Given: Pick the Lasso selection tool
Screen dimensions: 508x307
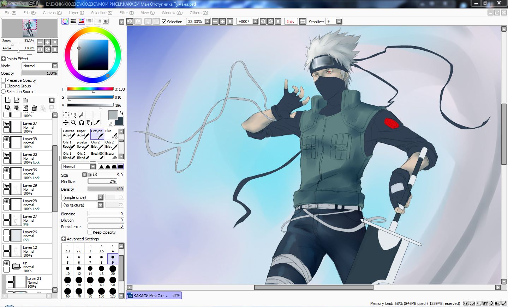Looking at the screenshot, I should (73, 115).
